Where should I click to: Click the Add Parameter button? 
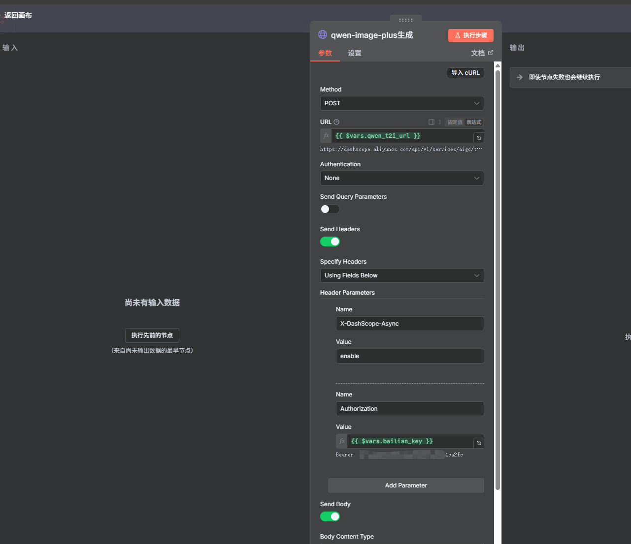(406, 485)
